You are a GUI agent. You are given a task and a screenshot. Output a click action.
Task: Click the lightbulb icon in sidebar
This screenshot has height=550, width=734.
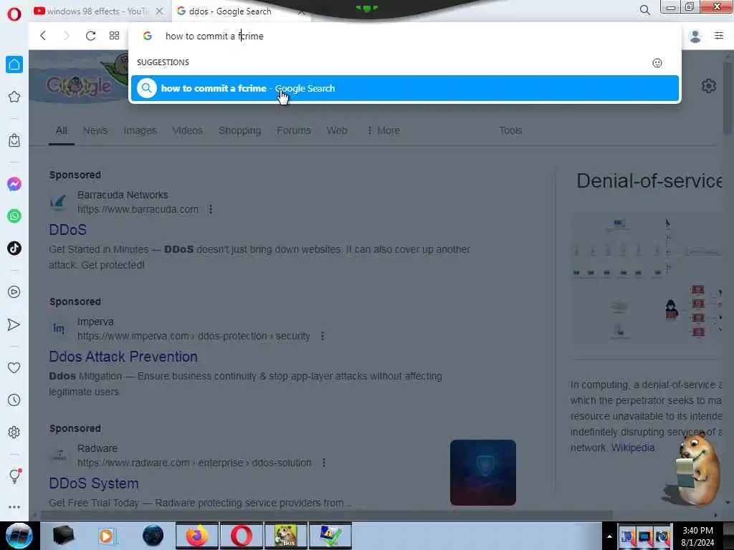(x=14, y=476)
